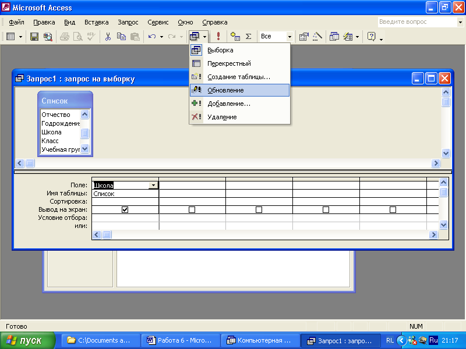
Task: Click the Undo arrow icon
Action: coord(152,37)
